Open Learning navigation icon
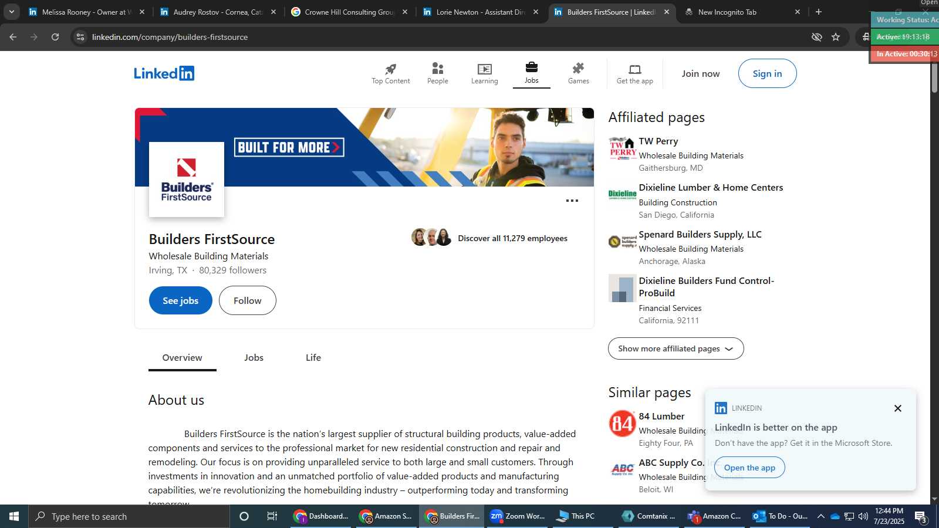The height and width of the screenshot is (528, 939). coord(485,69)
